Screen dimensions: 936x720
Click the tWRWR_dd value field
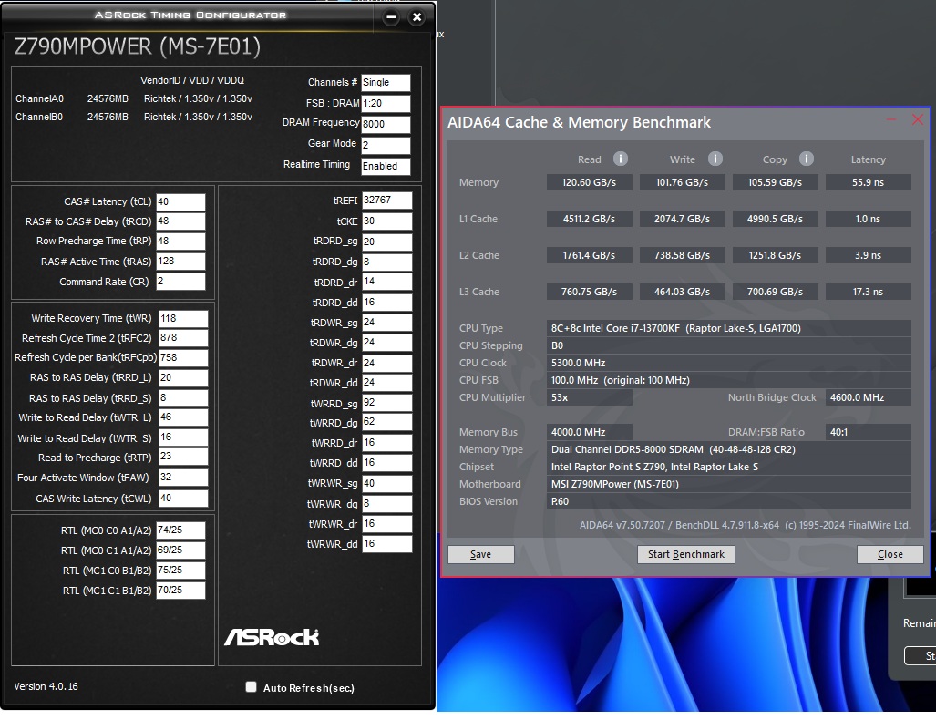point(386,544)
